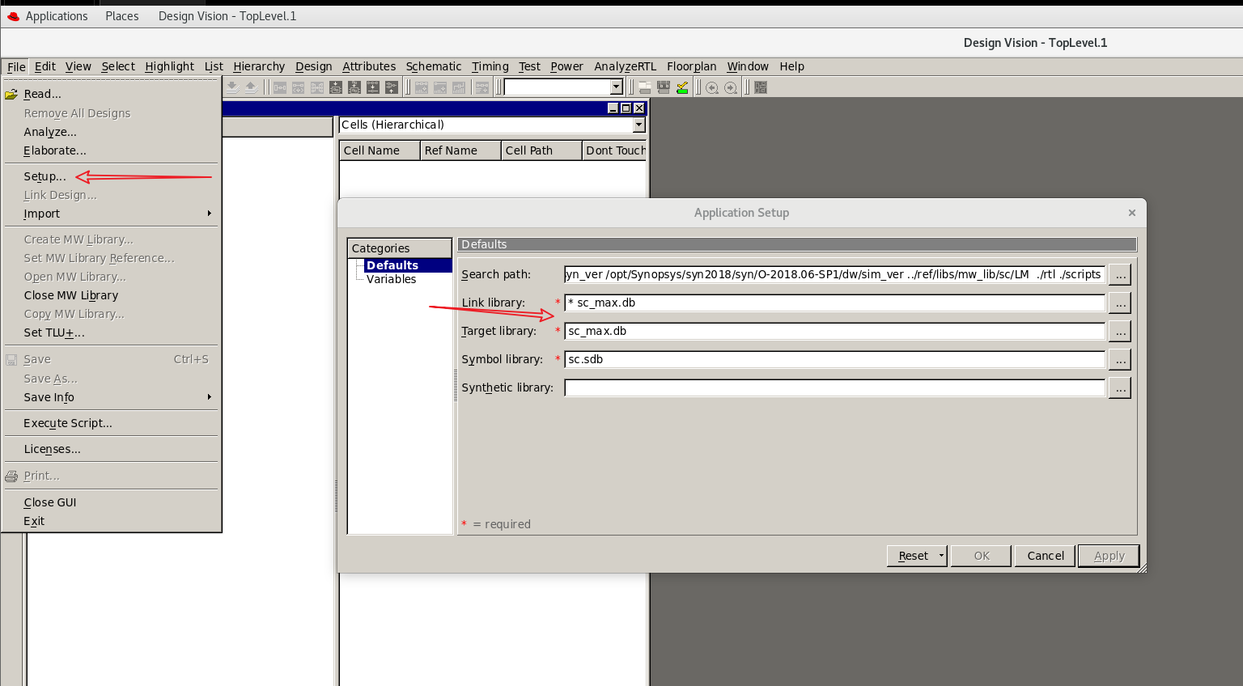This screenshot has height=686, width=1243.
Task: Open the AnalyzeRTL menu
Action: pyautogui.click(x=626, y=66)
